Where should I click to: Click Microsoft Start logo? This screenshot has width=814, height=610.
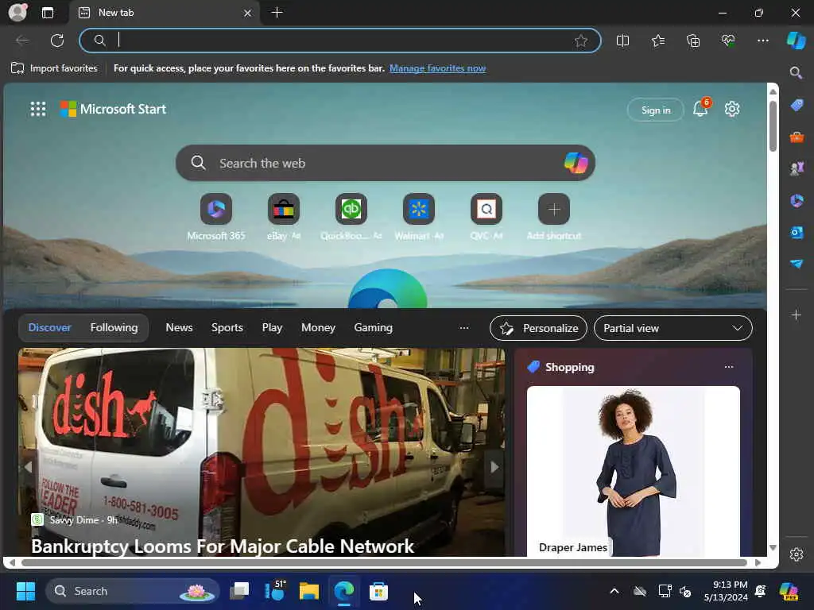tap(113, 109)
